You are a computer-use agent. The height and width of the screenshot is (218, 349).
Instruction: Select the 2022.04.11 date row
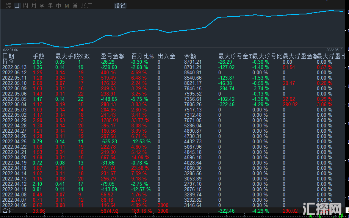pyautogui.click(x=14, y=189)
